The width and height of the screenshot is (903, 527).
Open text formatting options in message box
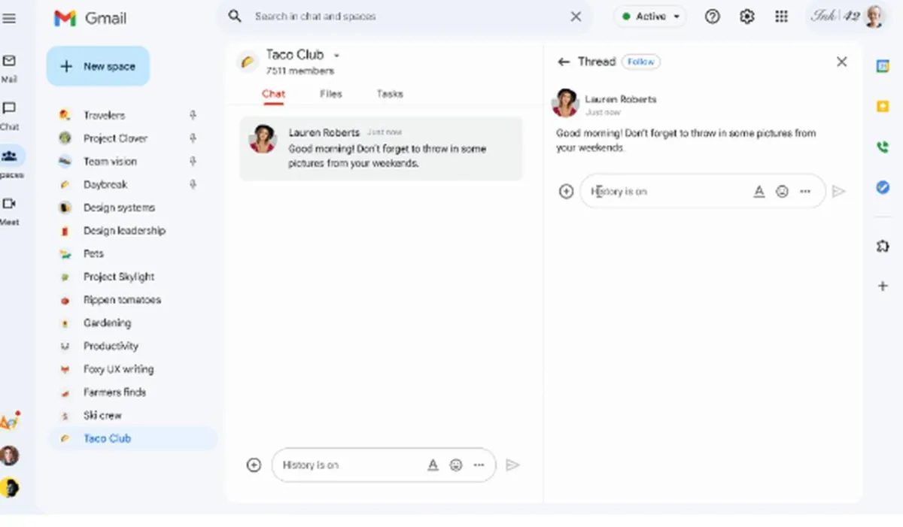(759, 191)
